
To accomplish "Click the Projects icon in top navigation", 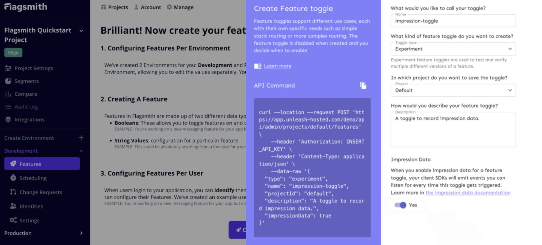I will click(x=104, y=7).
